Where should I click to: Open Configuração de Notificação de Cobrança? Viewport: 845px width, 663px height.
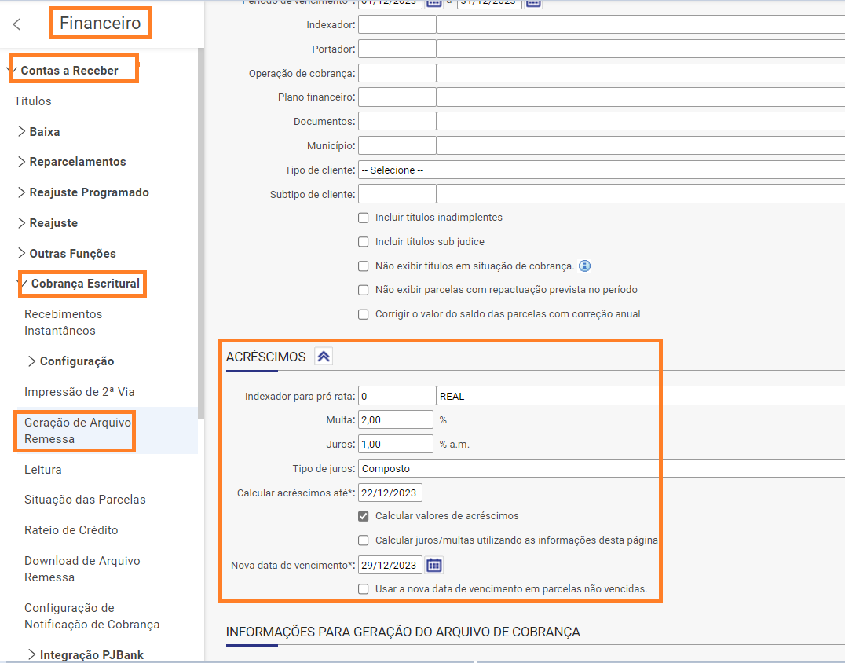(92, 616)
